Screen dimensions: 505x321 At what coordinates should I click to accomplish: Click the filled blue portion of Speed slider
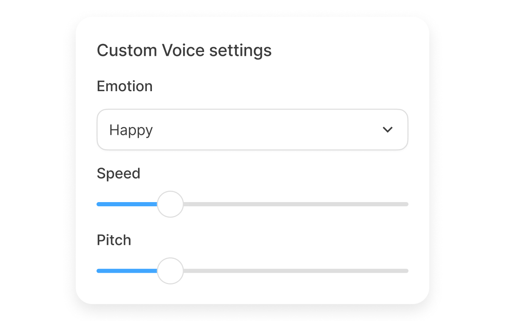[x=126, y=204]
